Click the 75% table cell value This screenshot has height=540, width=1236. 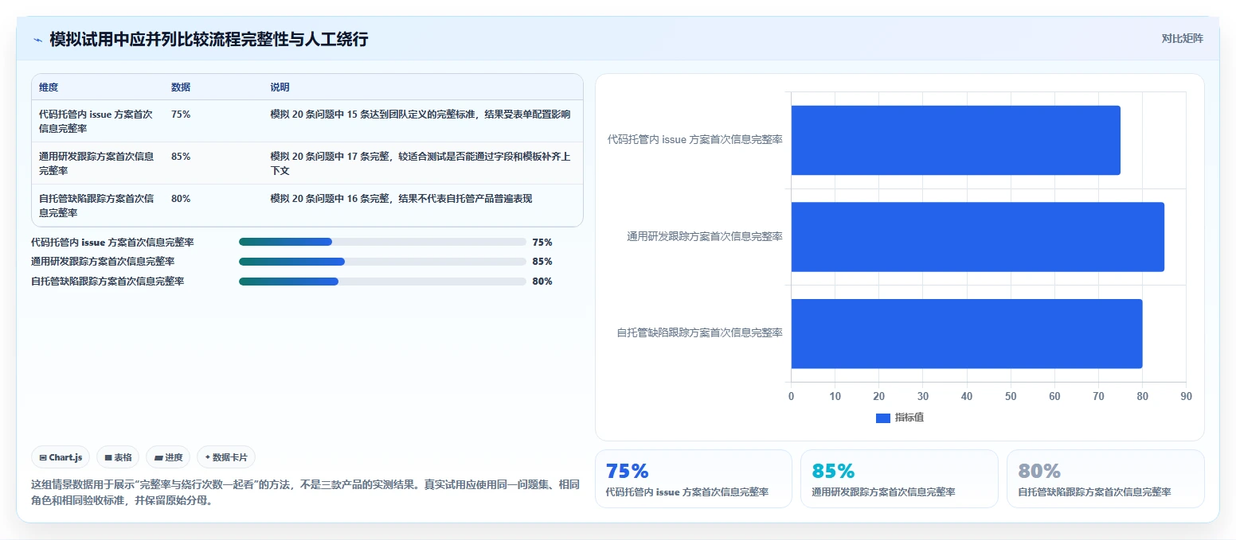click(181, 115)
